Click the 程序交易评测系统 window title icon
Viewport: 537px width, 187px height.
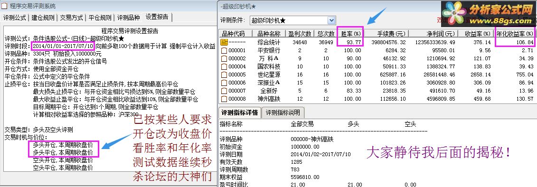coord(4,6)
